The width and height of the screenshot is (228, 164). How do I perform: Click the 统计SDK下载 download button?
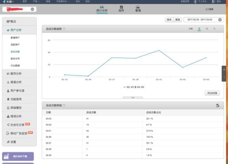(18, 156)
